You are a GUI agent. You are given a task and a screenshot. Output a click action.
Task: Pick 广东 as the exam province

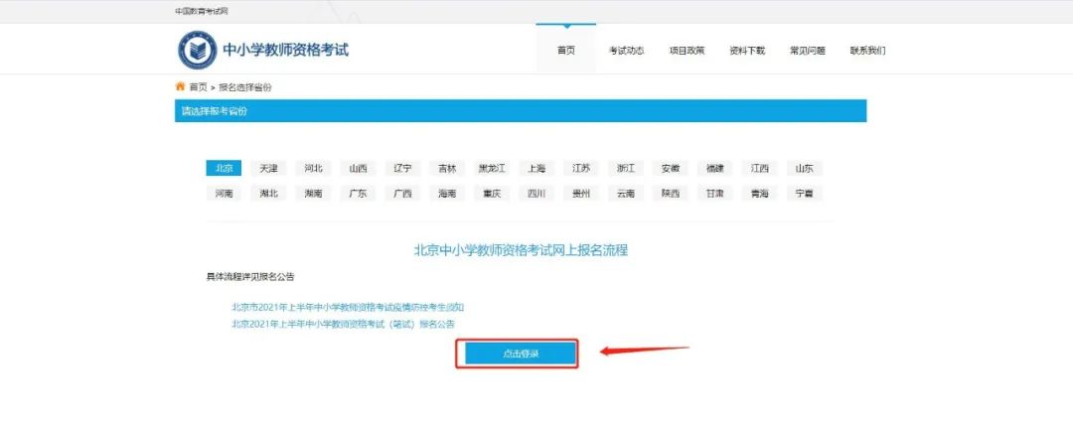coord(358,194)
